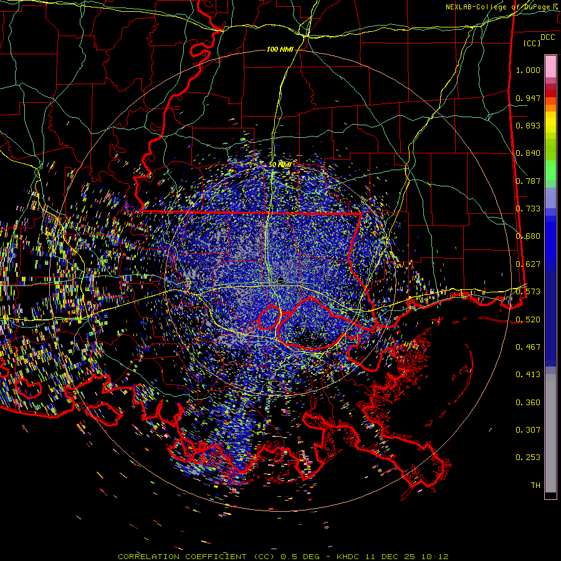Click the "[CC]" legend unit label
Image resolution: width=561 pixels, height=561 pixels.
click(532, 43)
